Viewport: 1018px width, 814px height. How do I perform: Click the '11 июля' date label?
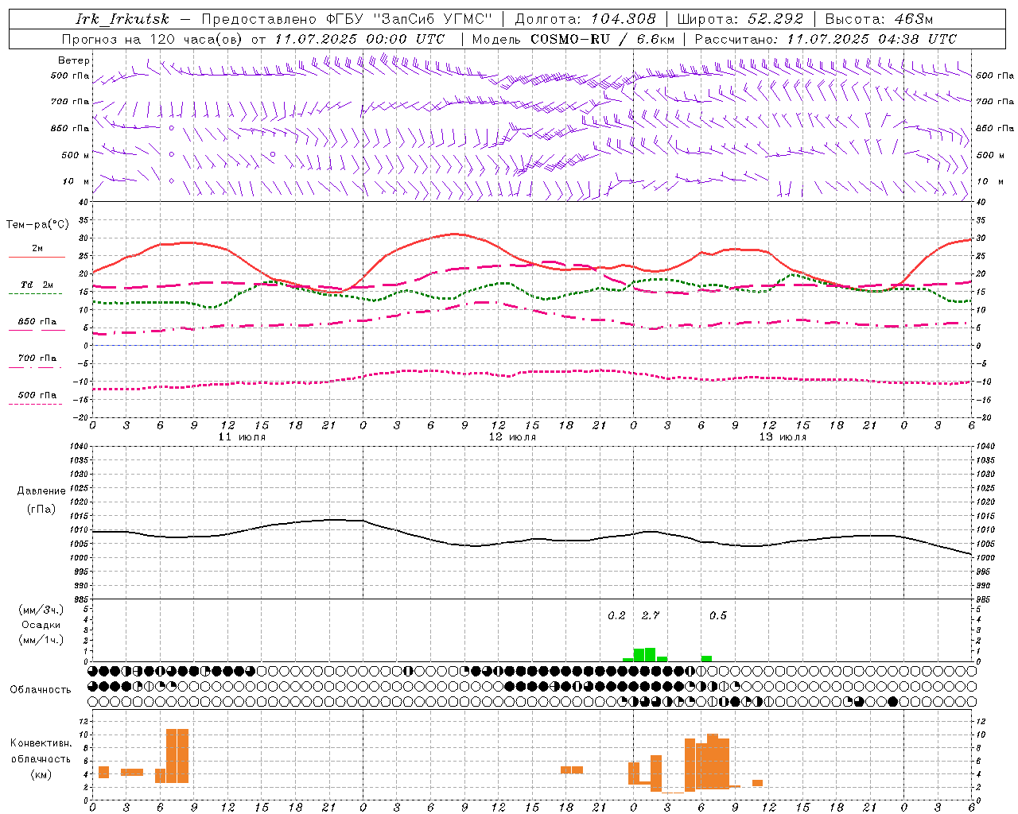(x=242, y=437)
